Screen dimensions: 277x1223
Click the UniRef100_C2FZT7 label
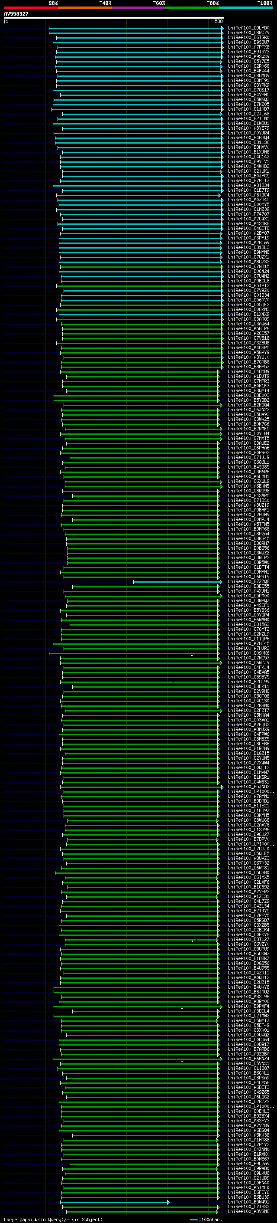[248, 711]
